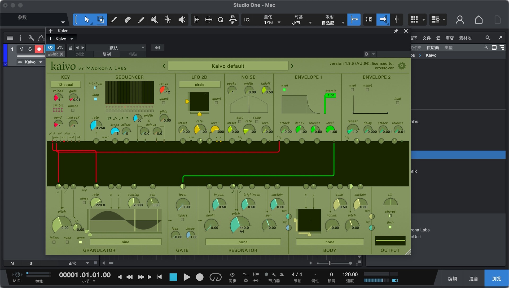Open 1 - Kaivo instance dropdown
The image size is (509, 288).
pos(61,39)
